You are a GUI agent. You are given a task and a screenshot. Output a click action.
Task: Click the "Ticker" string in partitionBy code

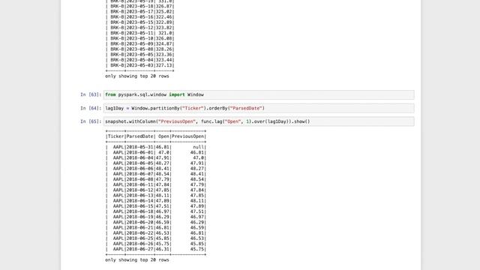[x=193, y=108]
